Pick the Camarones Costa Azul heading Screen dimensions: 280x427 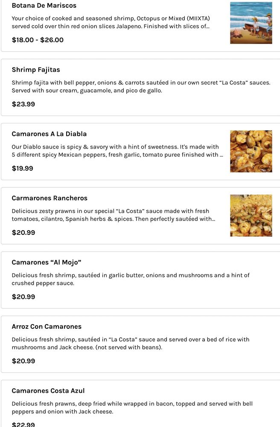point(48,391)
